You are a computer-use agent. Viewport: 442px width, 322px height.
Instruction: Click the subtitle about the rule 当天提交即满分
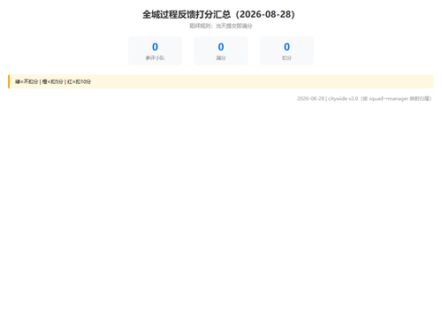221,26
